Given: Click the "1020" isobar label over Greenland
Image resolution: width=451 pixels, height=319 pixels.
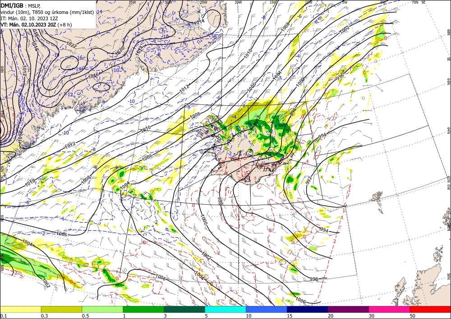Looking at the screenshot, I should pyautogui.click(x=120, y=51).
